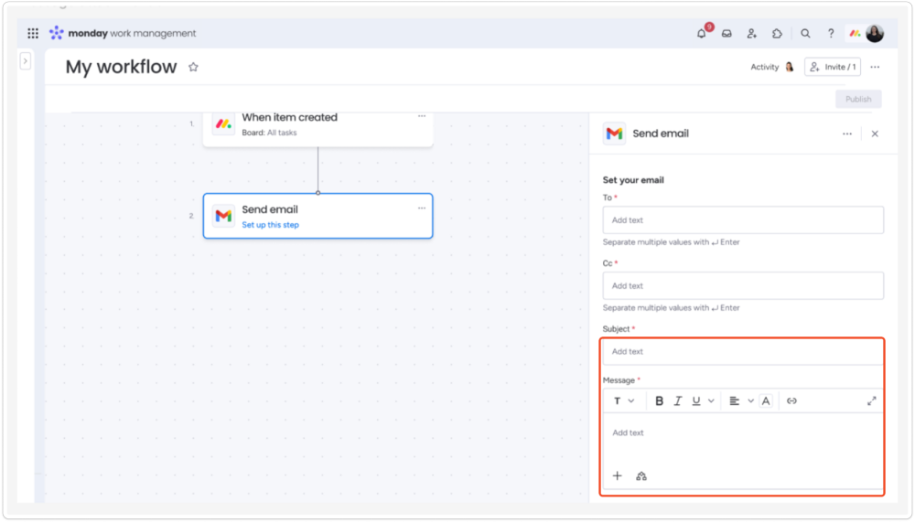Click the Set up this step link
The height and width of the screenshot is (523, 915).
coord(270,225)
